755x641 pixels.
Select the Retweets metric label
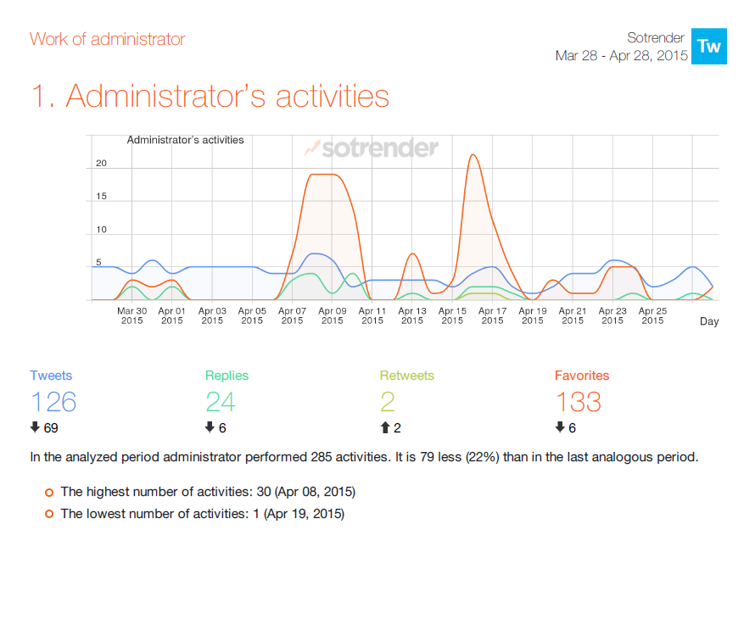[x=407, y=376]
